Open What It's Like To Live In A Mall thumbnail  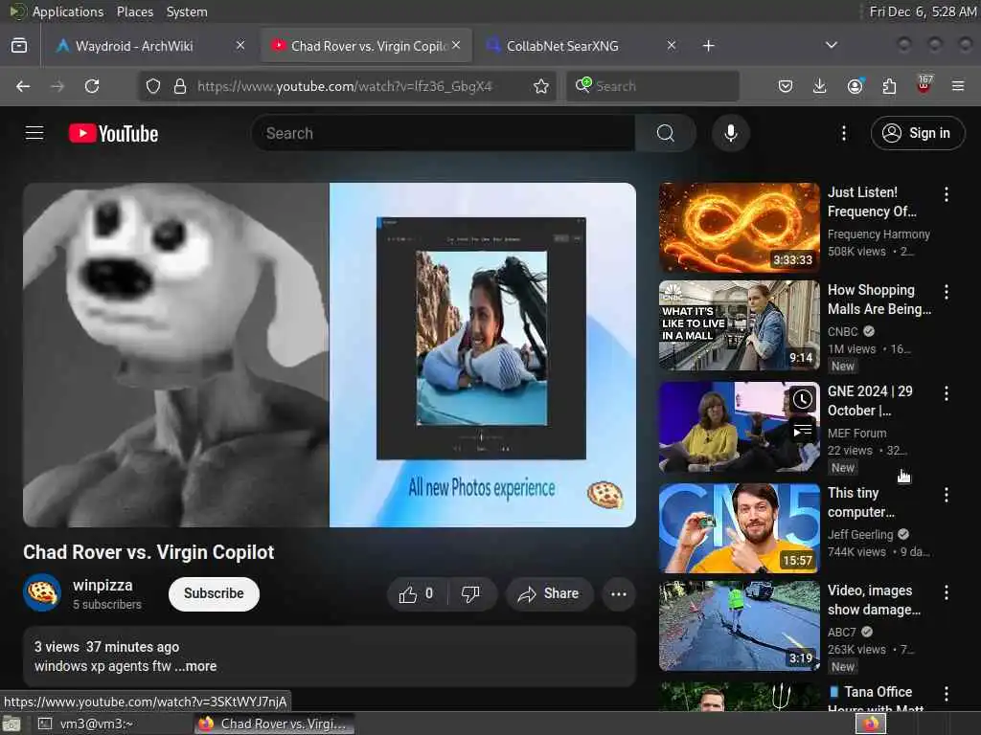click(x=739, y=325)
